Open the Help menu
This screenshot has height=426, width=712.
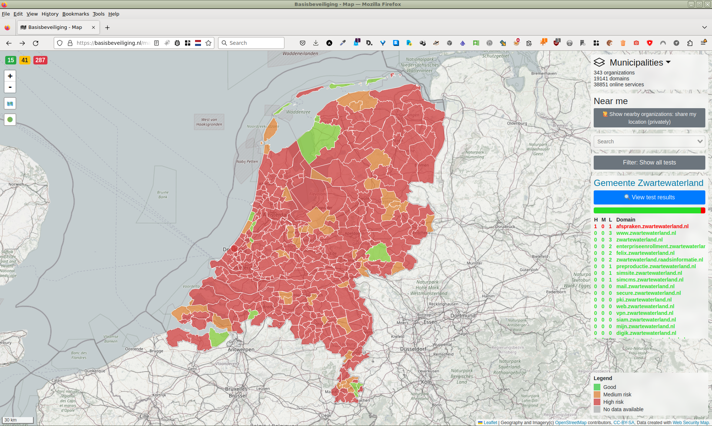pos(114,14)
